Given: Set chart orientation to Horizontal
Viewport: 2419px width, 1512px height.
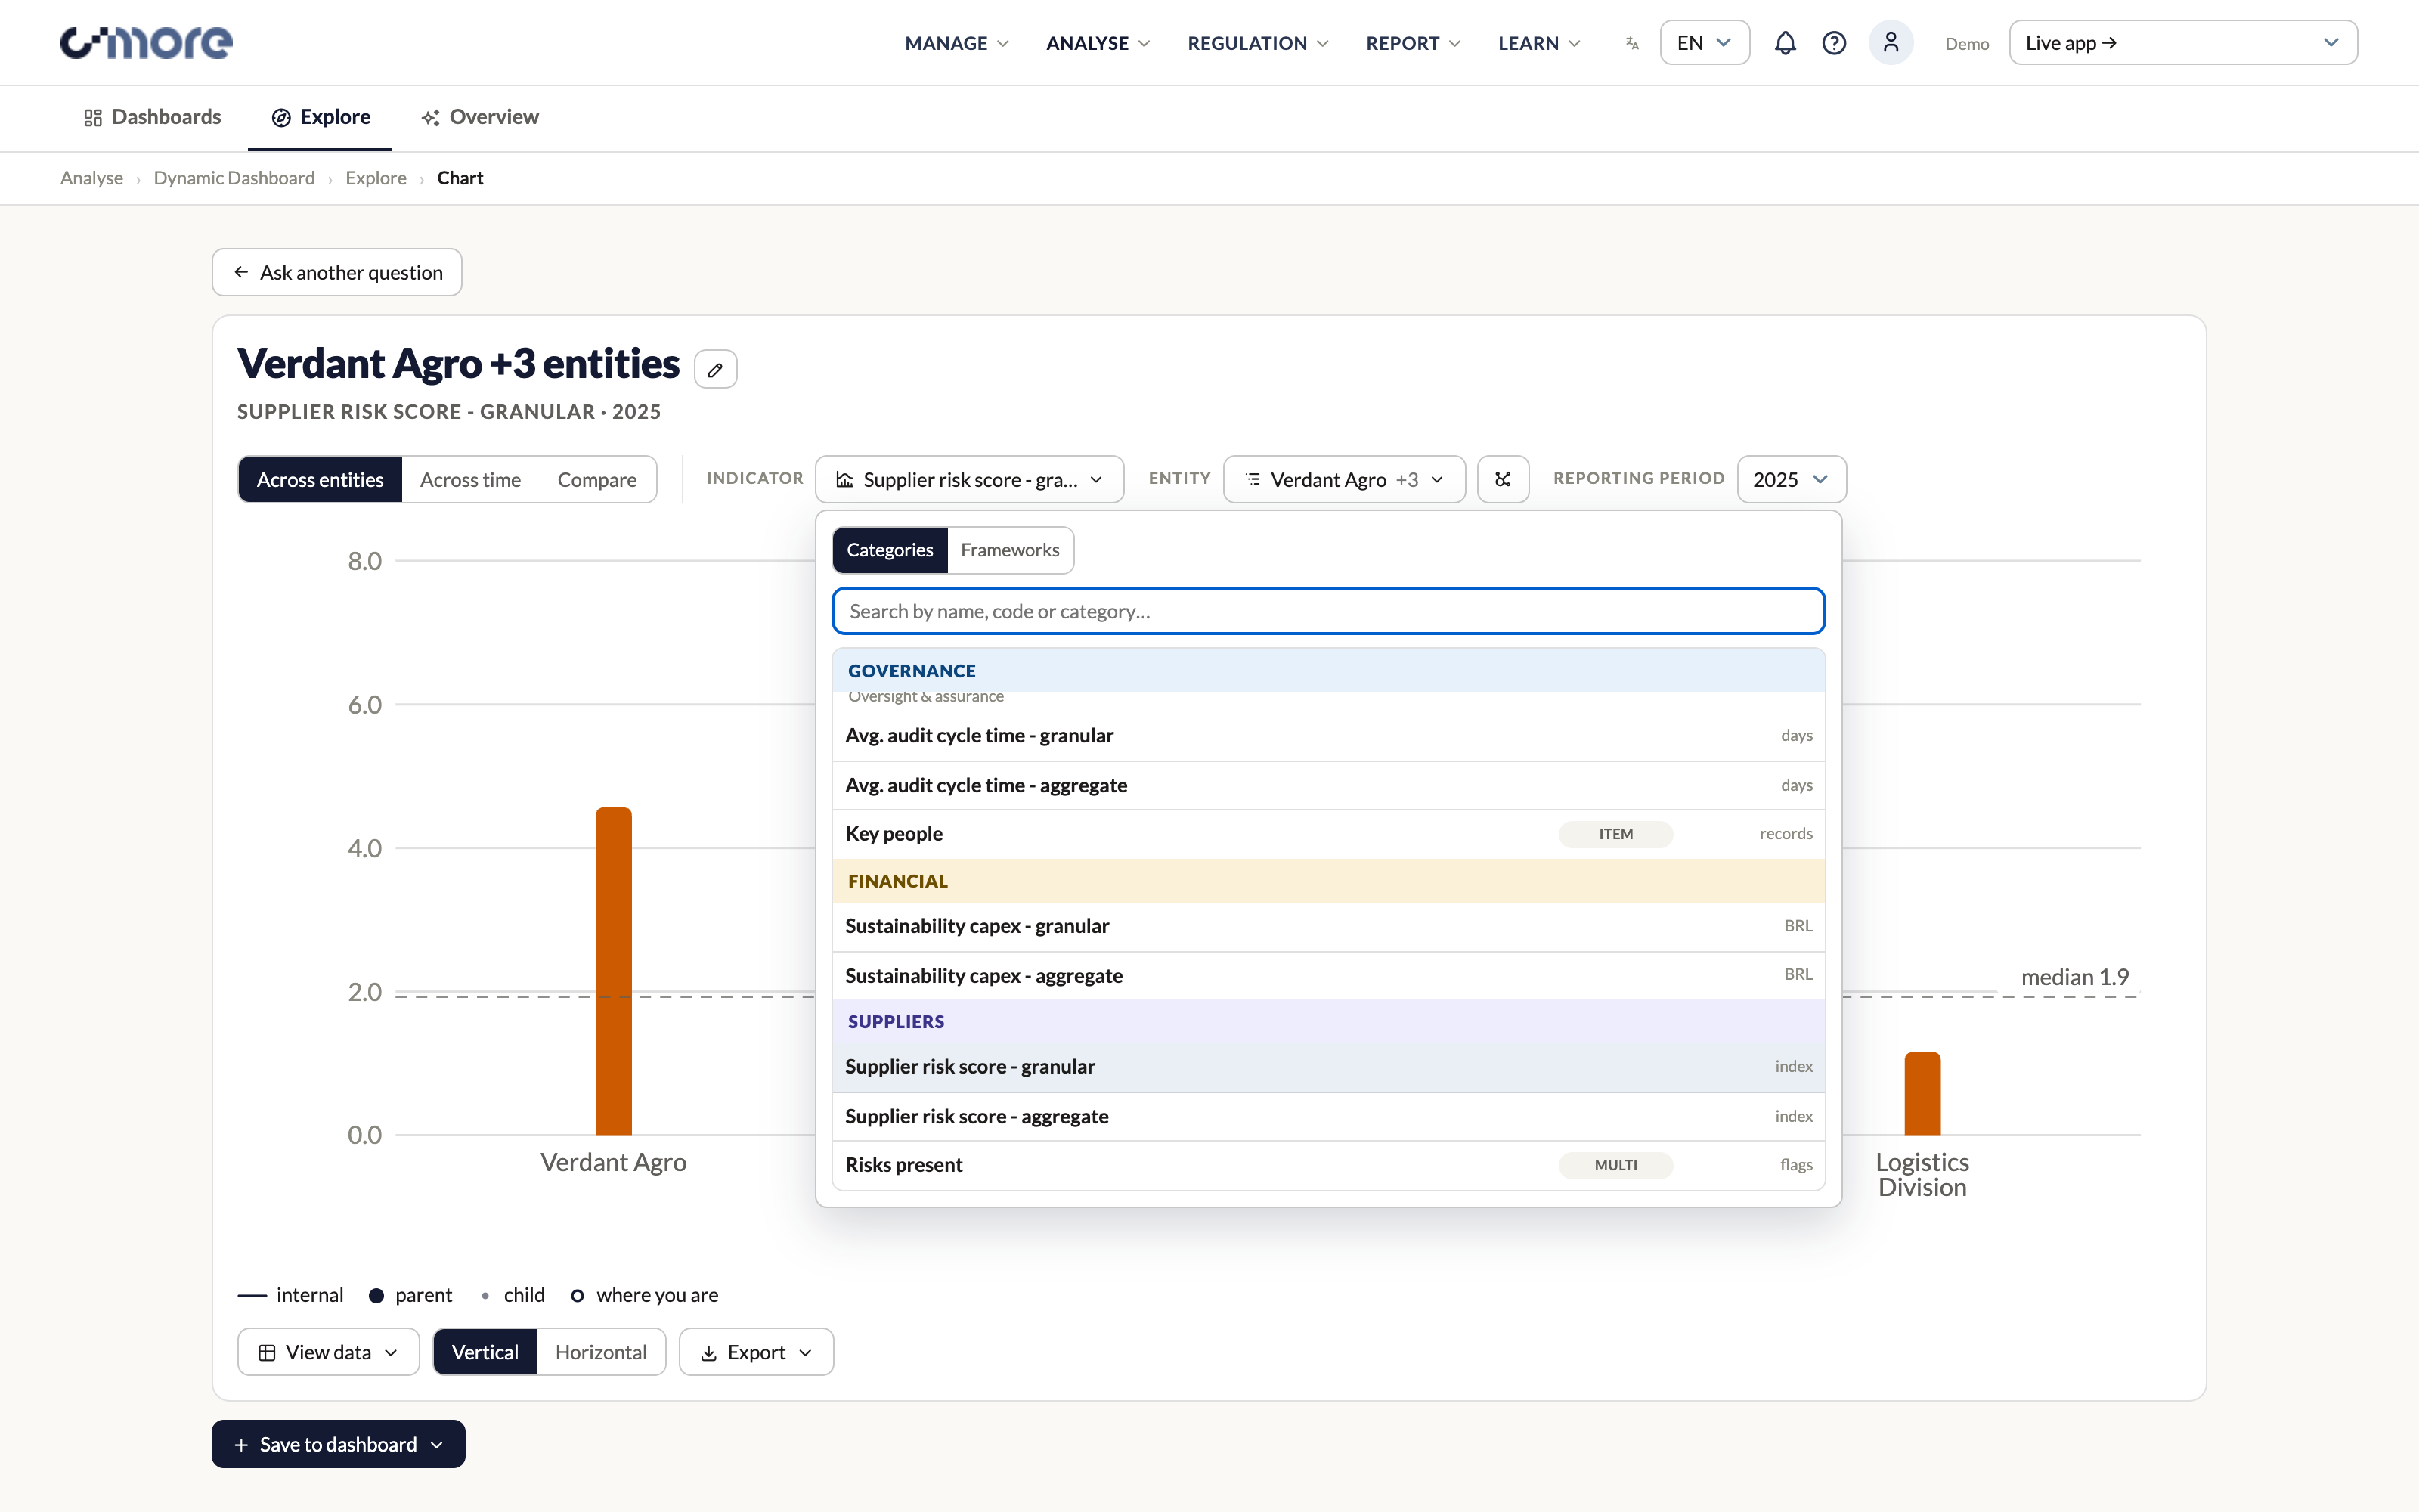Looking at the screenshot, I should coord(601,1352).
